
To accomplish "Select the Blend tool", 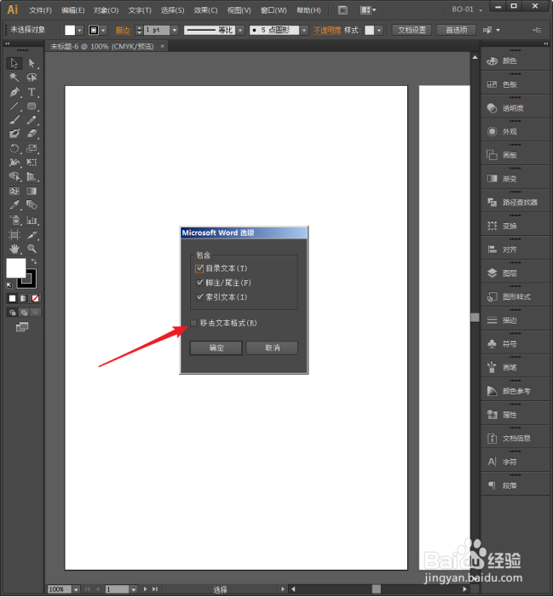I will click(32, 205).
